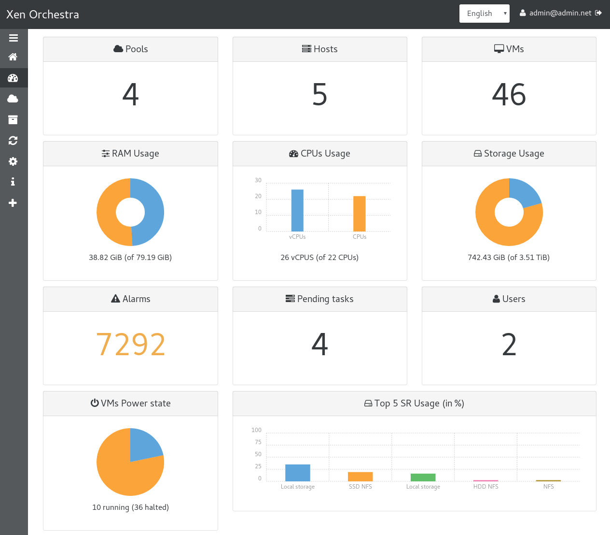Click the Hosts count 5

point(319,94)
